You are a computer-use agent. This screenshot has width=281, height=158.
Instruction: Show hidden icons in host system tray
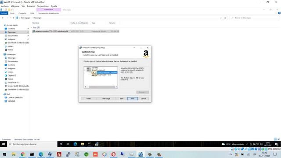231,154
